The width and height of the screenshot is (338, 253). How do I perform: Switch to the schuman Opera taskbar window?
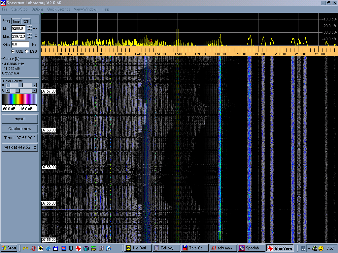tap(223, 248)
